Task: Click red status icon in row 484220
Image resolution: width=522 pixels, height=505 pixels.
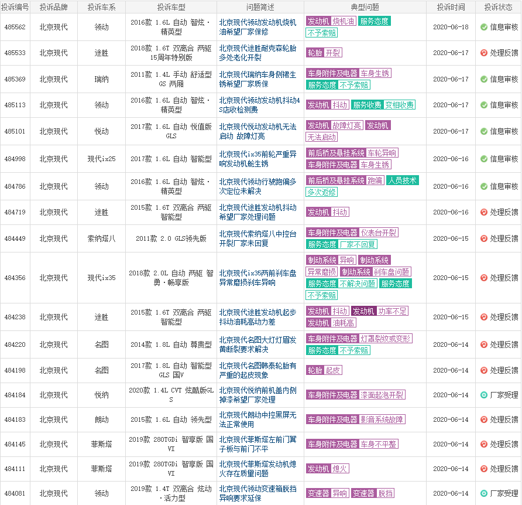Action: (x=484, y=344)
